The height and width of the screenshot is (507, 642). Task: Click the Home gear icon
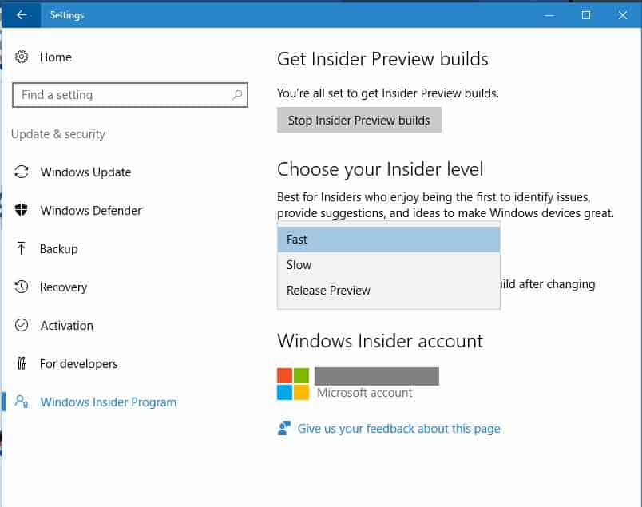[23, 57]
